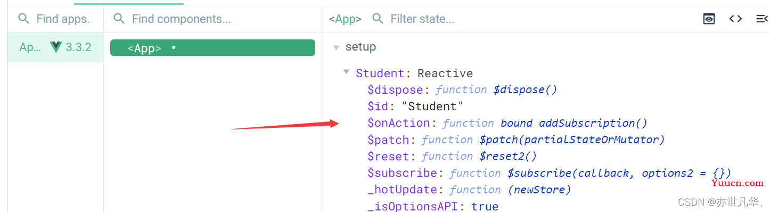Select the App entry in apps list
The height and width of the screenshot is (212, 770).
tap(55, 47)
